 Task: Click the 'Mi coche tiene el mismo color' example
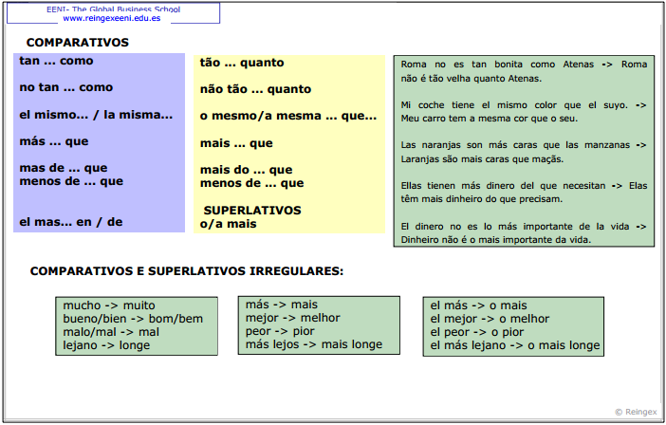coord(523,112)
